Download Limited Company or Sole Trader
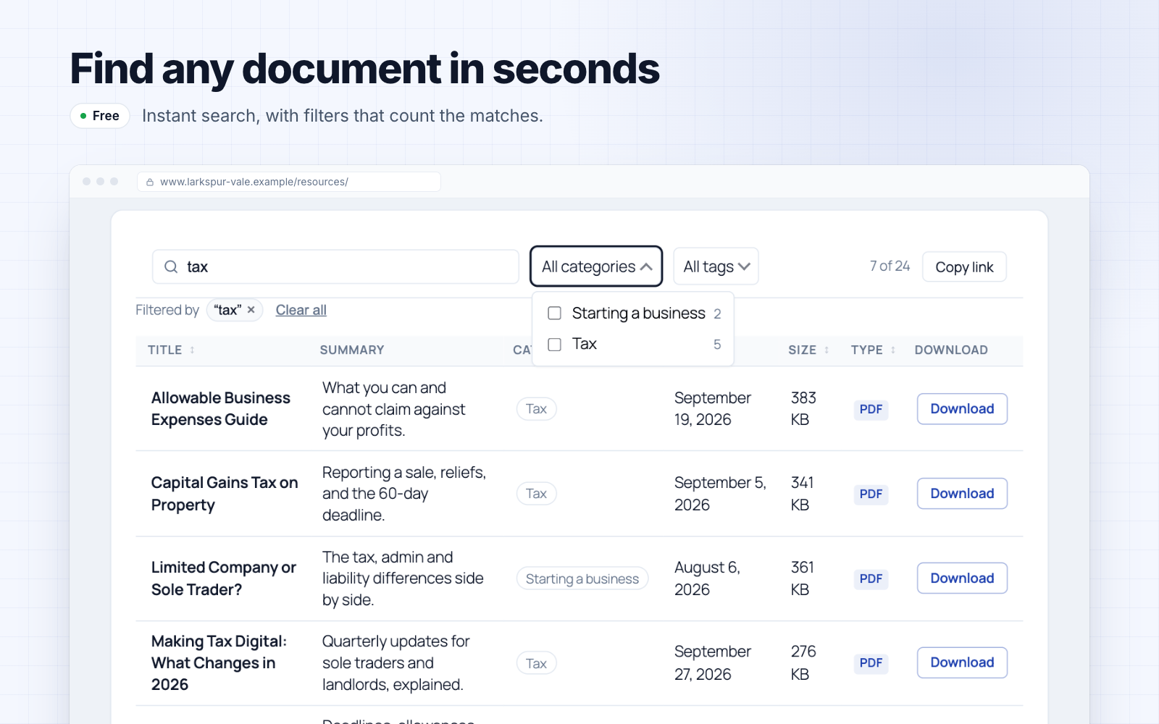The image size is (1159, 724). (x=962, y=578)
